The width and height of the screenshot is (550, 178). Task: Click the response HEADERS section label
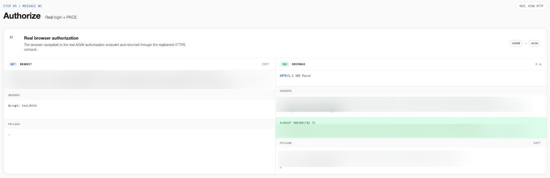(x=285, y=91)
